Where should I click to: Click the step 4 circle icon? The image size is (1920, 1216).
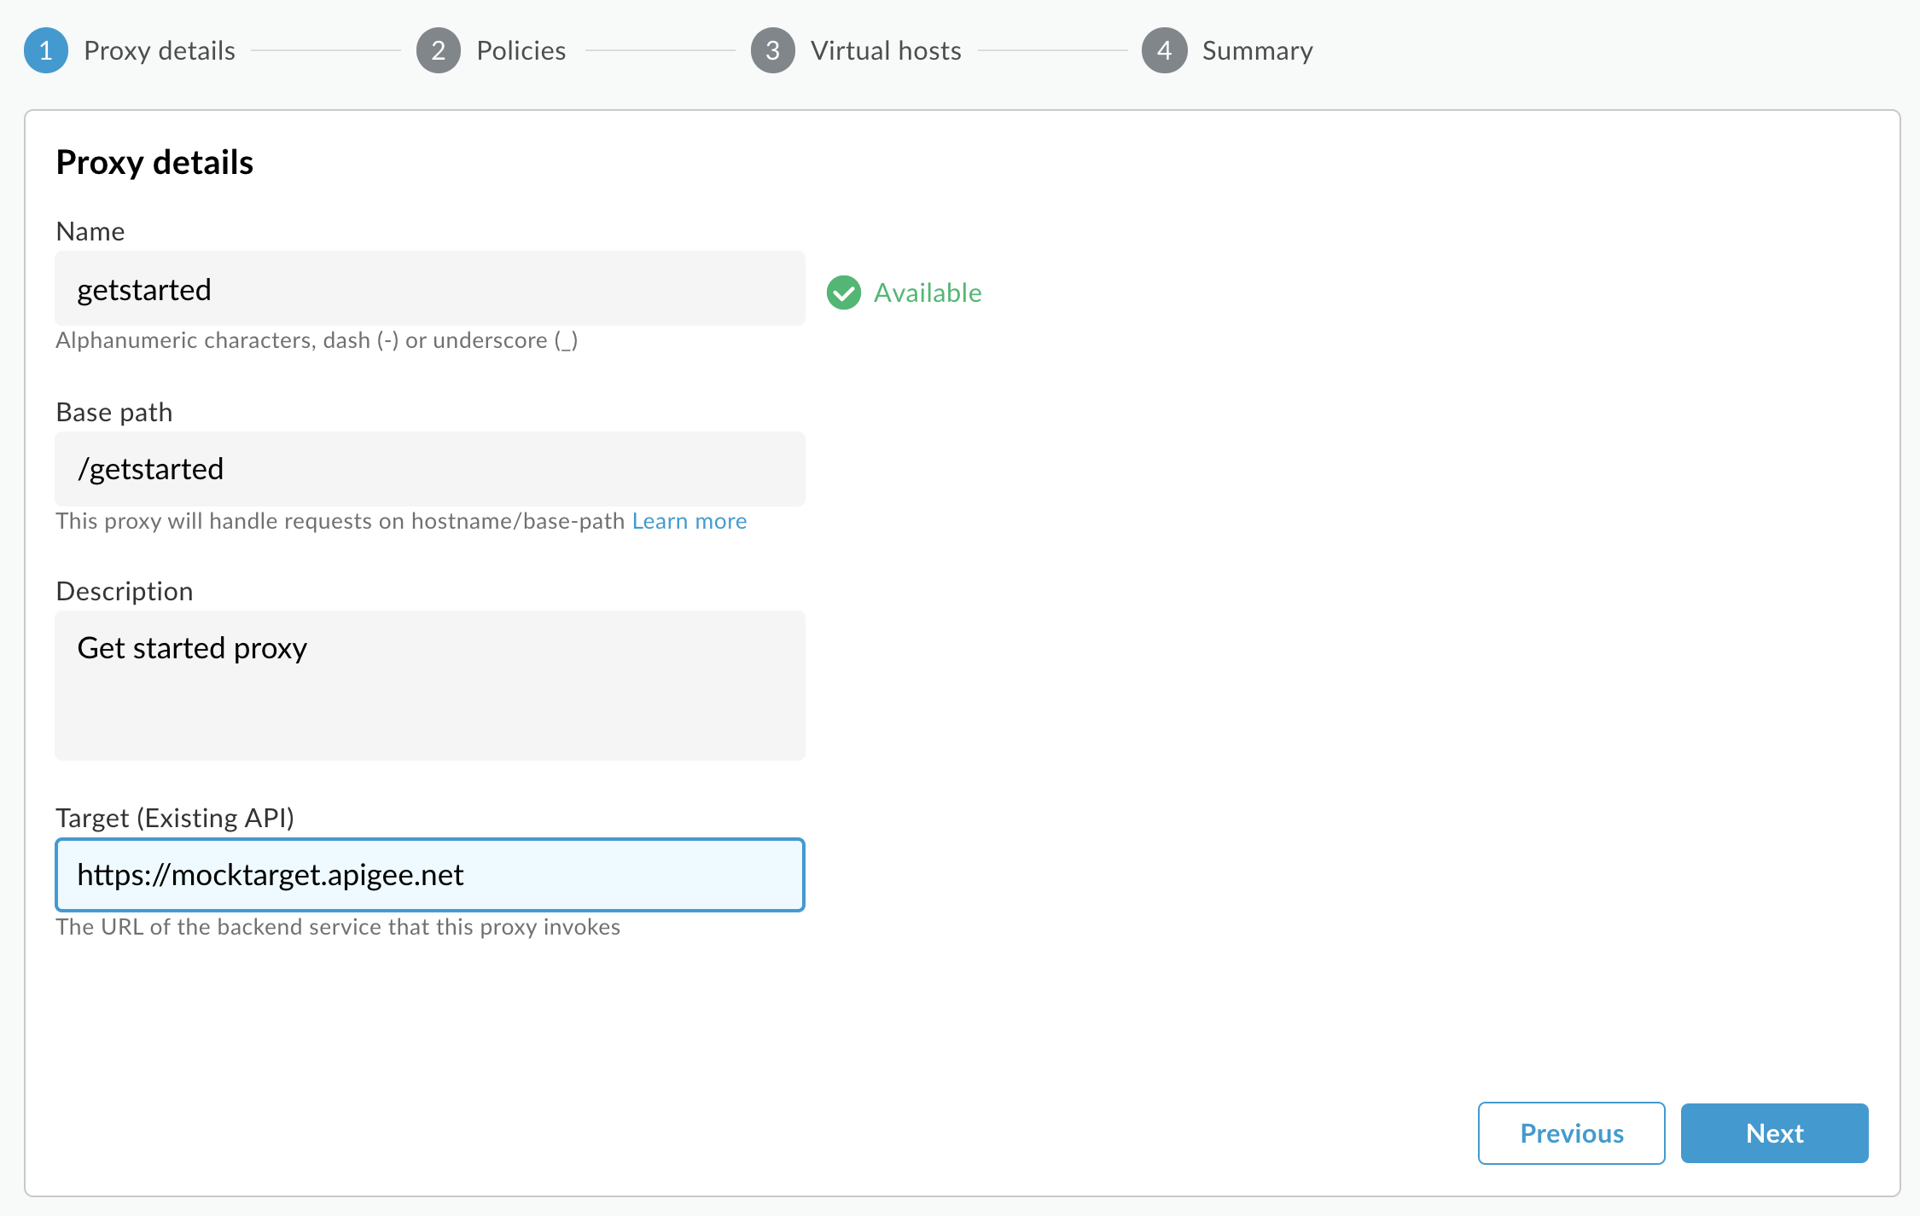1164,51
